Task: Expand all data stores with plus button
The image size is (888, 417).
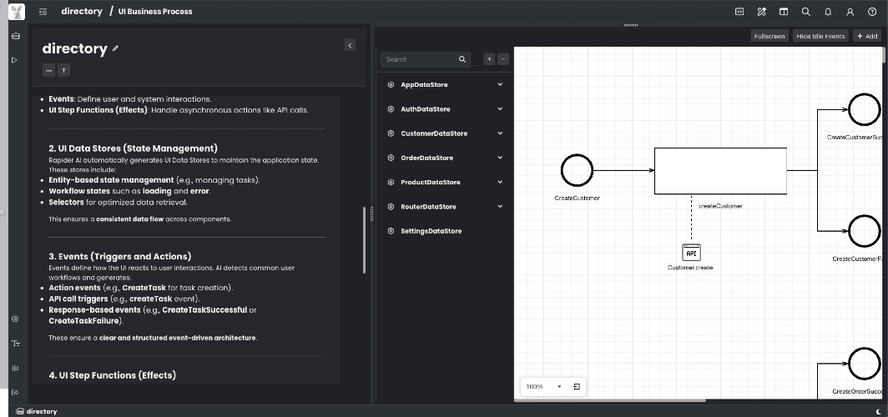Action: [x=489, y=59]
